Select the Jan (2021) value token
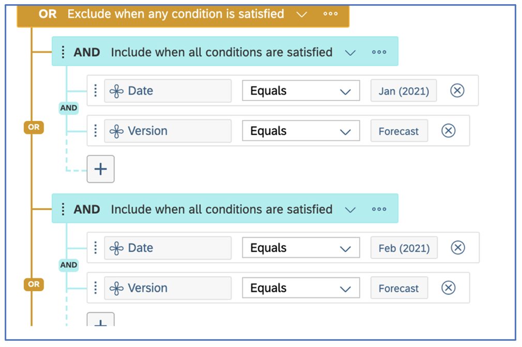 point(404,91)
